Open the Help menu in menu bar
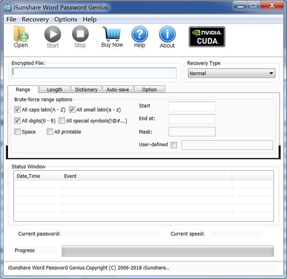 [90, 19]
